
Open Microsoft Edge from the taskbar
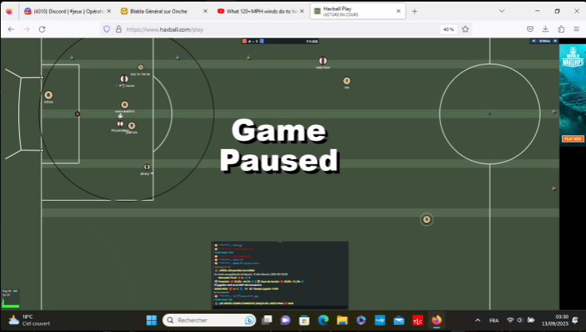[x=323, y=320]
